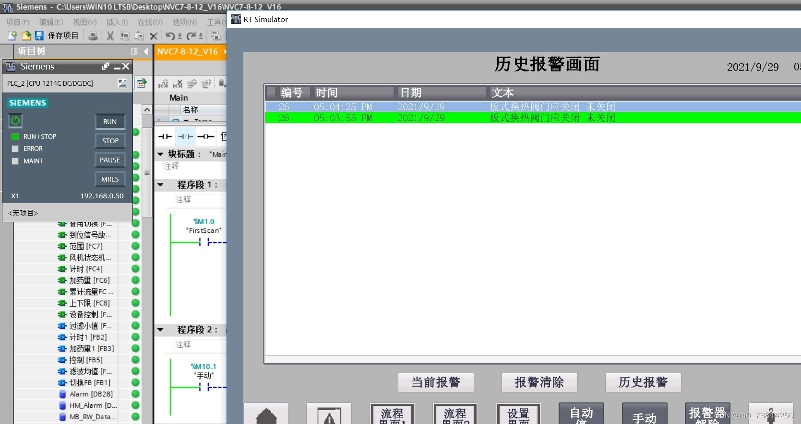This screenshot has height=424, width=801.
Task: Click the 手动 mode button
Action: pyautogui.click(x=645, y=414)
